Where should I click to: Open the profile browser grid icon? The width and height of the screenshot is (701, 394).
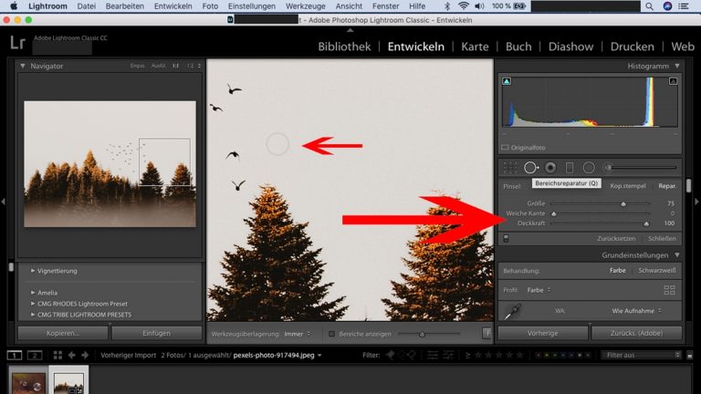(669, 290)
